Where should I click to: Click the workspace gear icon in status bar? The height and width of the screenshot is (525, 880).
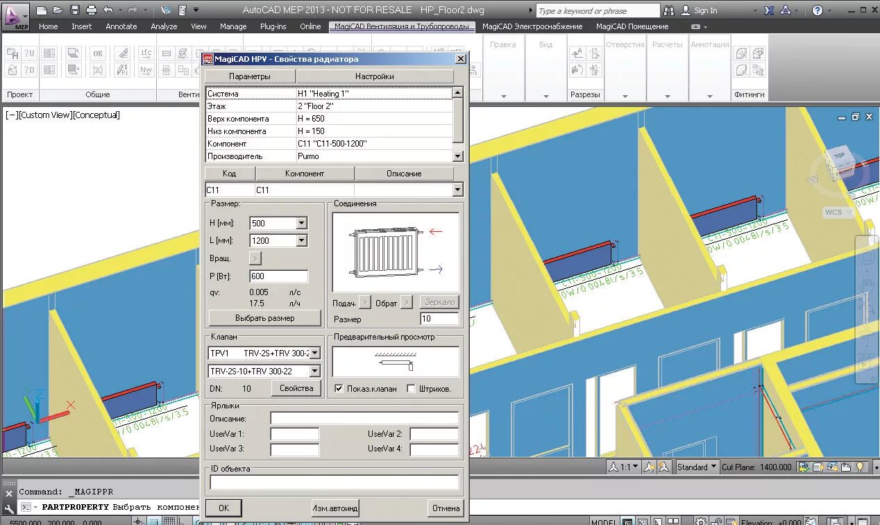click(x=701, y=521)
